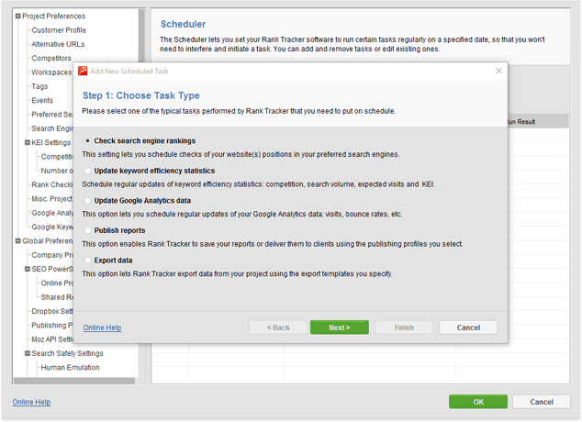582x422 pixels.
Task: Click the Step 1: Choose Task Type heading
Action: (x=141, y=95)
